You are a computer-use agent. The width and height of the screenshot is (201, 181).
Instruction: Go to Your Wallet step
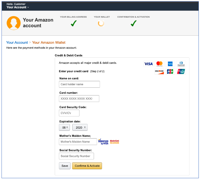point(102,17)
